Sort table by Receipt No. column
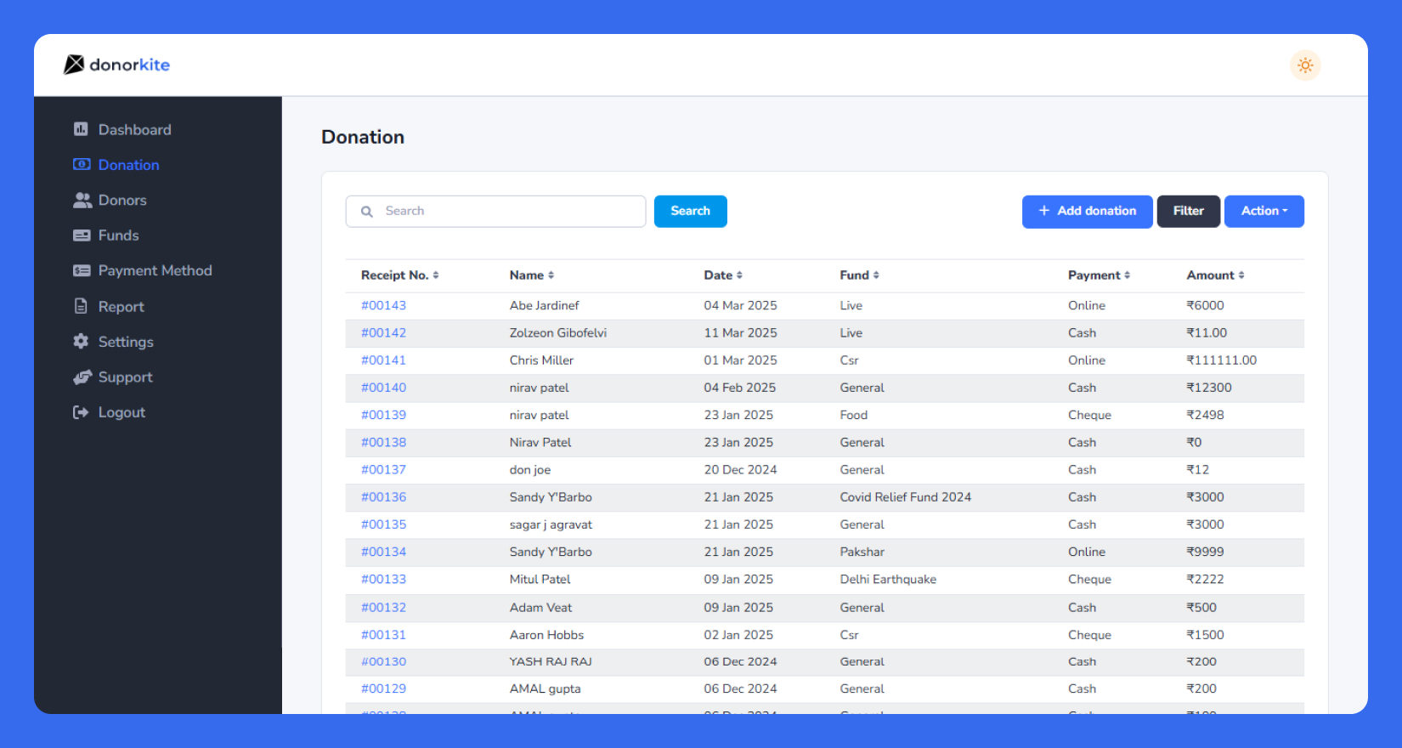Viewport: 1402px width, 748px height. click(x=399, y=275)
